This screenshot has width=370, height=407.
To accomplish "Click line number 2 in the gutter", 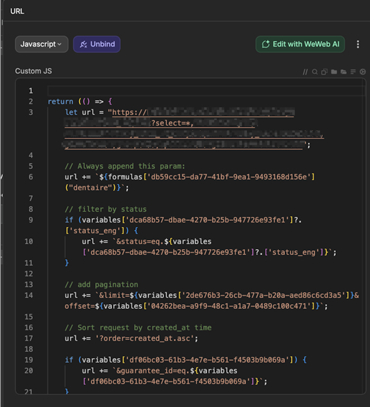I will pyautogui.click(x=31, y=101).
